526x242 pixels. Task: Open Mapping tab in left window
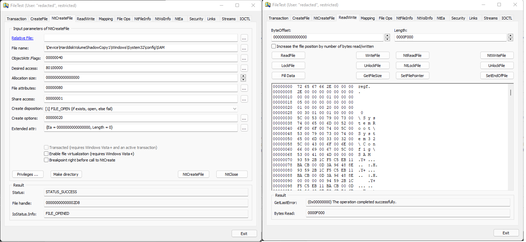tap(106, 19)
